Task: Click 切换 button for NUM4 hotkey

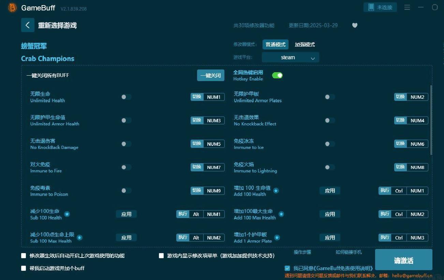Action: [x=401, y=120]
